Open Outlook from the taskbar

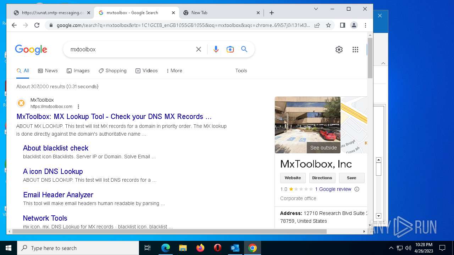click(235, 248)
